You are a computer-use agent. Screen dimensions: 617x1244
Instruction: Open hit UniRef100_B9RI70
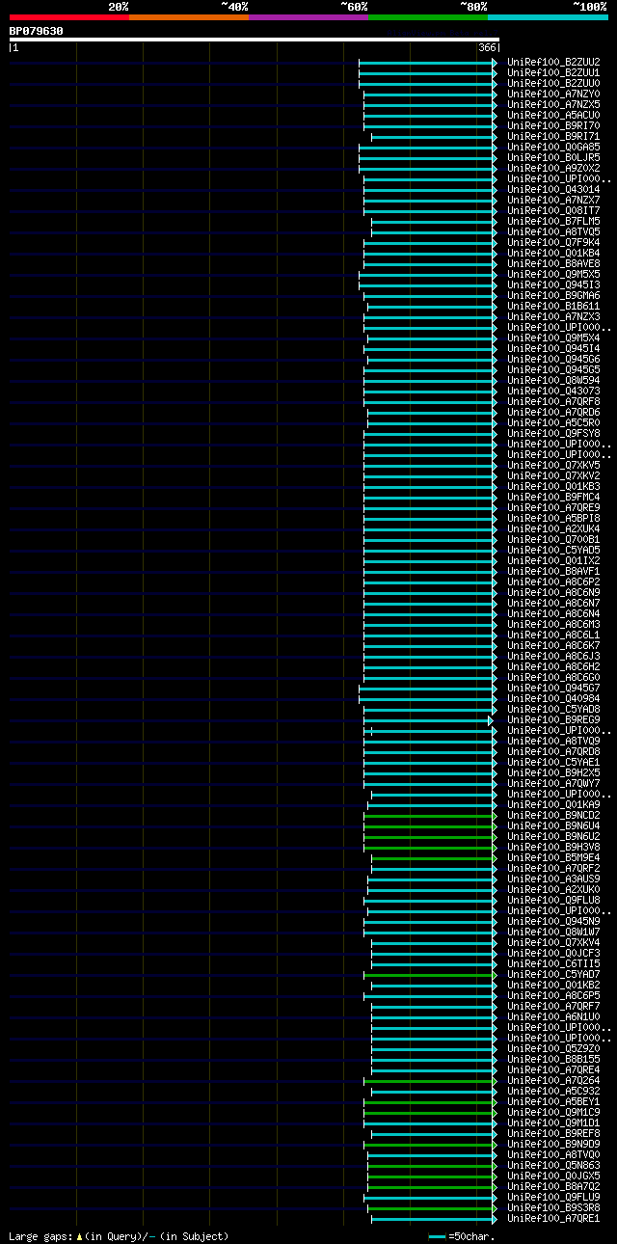553,125
